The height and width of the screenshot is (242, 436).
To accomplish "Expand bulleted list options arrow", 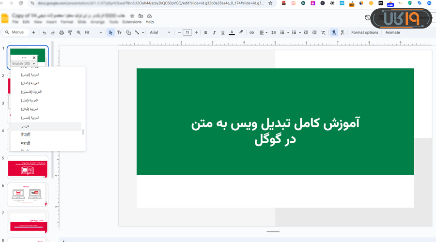I will click(x=288, y=32).
